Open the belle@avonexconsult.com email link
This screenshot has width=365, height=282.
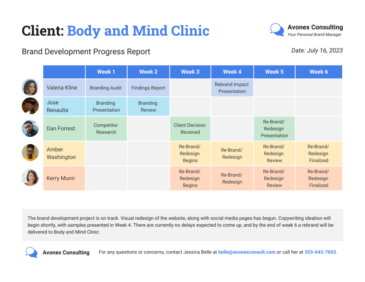247,252
